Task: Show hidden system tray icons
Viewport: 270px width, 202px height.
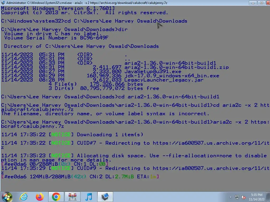Action: [230, 197]
